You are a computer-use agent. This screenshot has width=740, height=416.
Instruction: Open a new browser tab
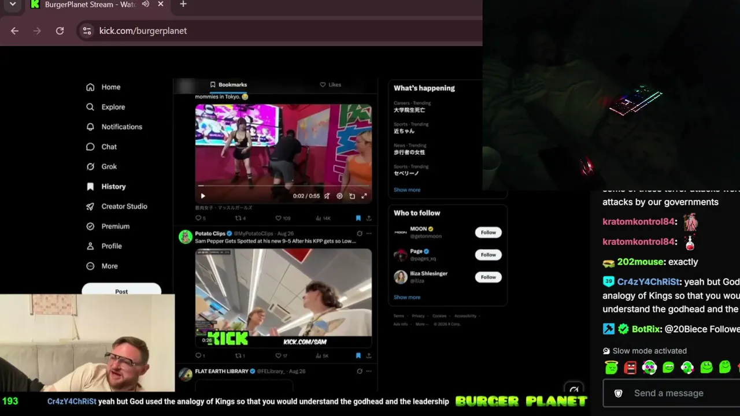tap(183, 5)
